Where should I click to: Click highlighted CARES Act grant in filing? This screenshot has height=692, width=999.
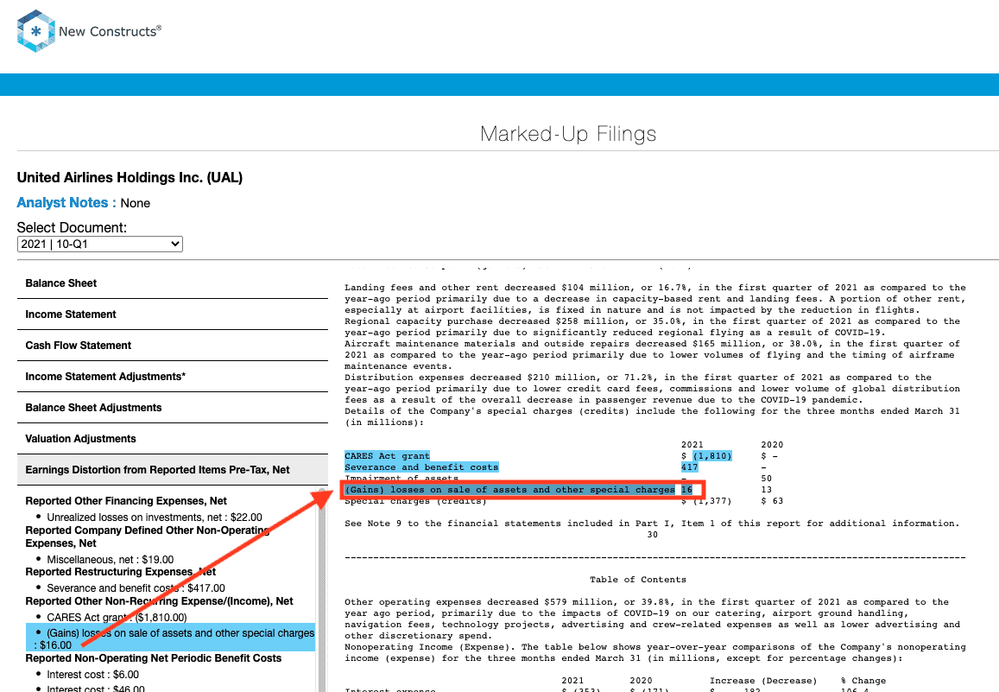tap(388, 456)
